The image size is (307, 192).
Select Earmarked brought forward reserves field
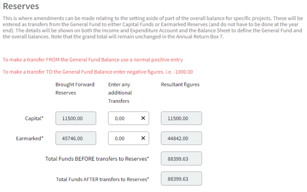point(76,138)
